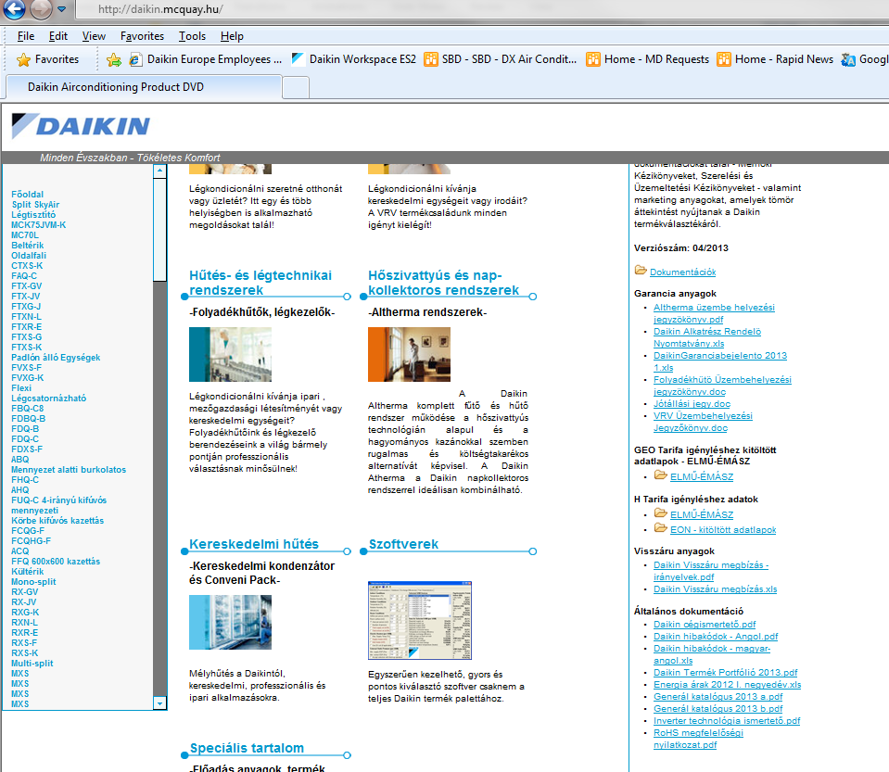Open the recent pages dropdown arrow
Viewport: 889px width, 772px height.
click(x=62, y=9)
